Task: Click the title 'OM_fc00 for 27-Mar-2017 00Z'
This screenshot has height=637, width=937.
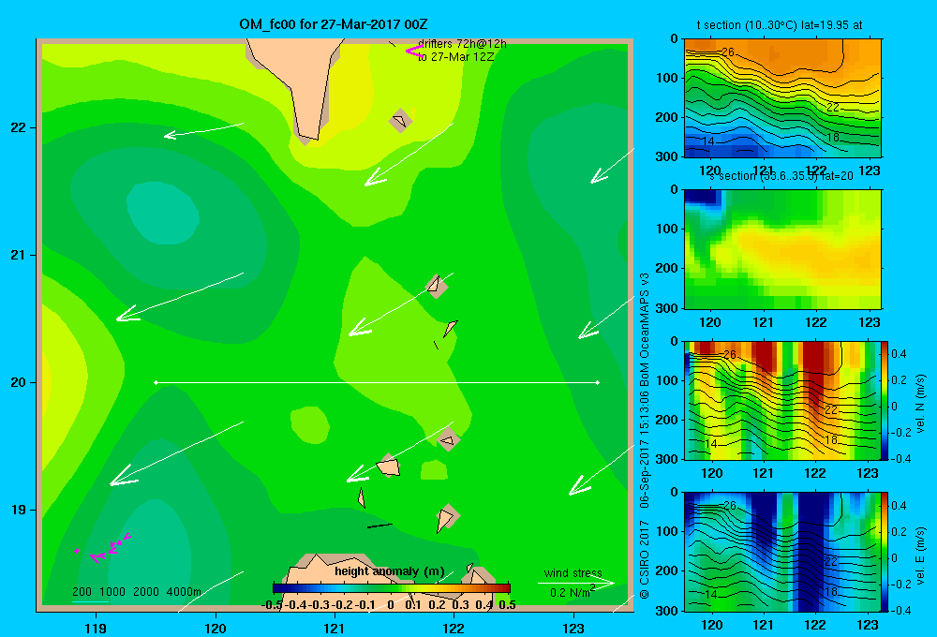Action: point(333,24)
